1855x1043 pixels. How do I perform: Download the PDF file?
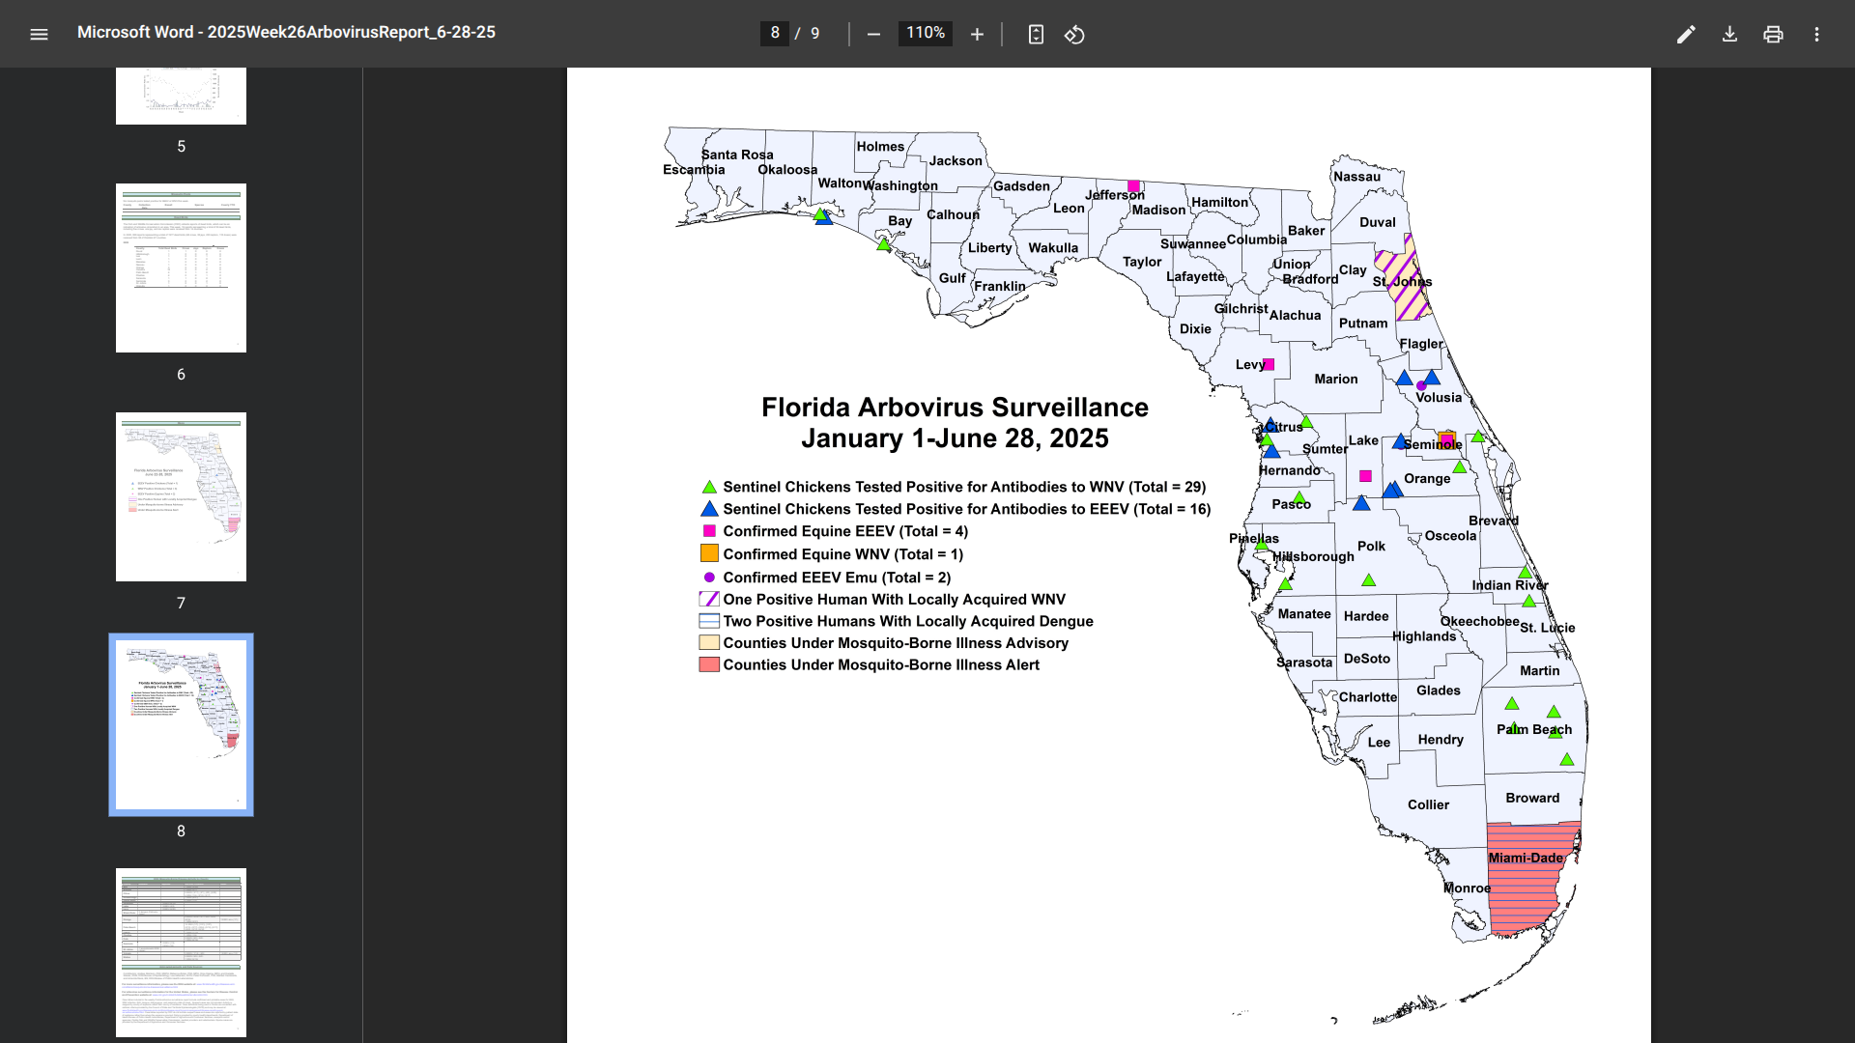point(1729,34)
